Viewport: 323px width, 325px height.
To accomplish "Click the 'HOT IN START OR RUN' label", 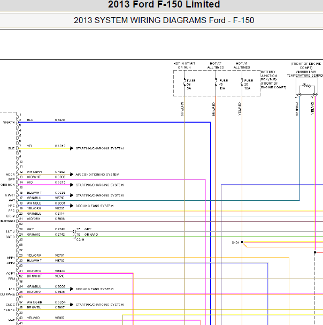I will (x=184, y=65).
